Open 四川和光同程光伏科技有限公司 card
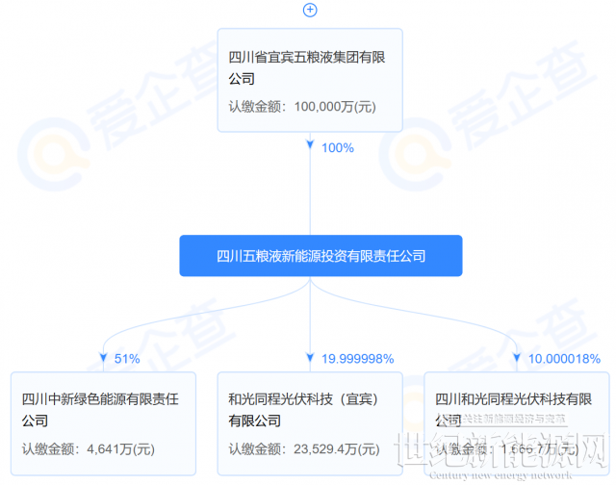The height and width of the screenshot is (485, 616). click(517, 423)
